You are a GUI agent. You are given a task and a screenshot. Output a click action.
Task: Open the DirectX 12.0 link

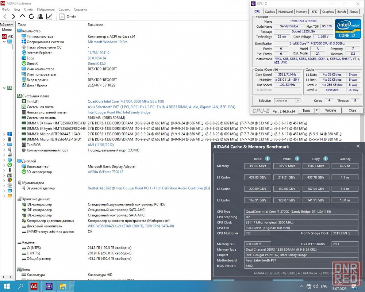(x=97, y=64)
